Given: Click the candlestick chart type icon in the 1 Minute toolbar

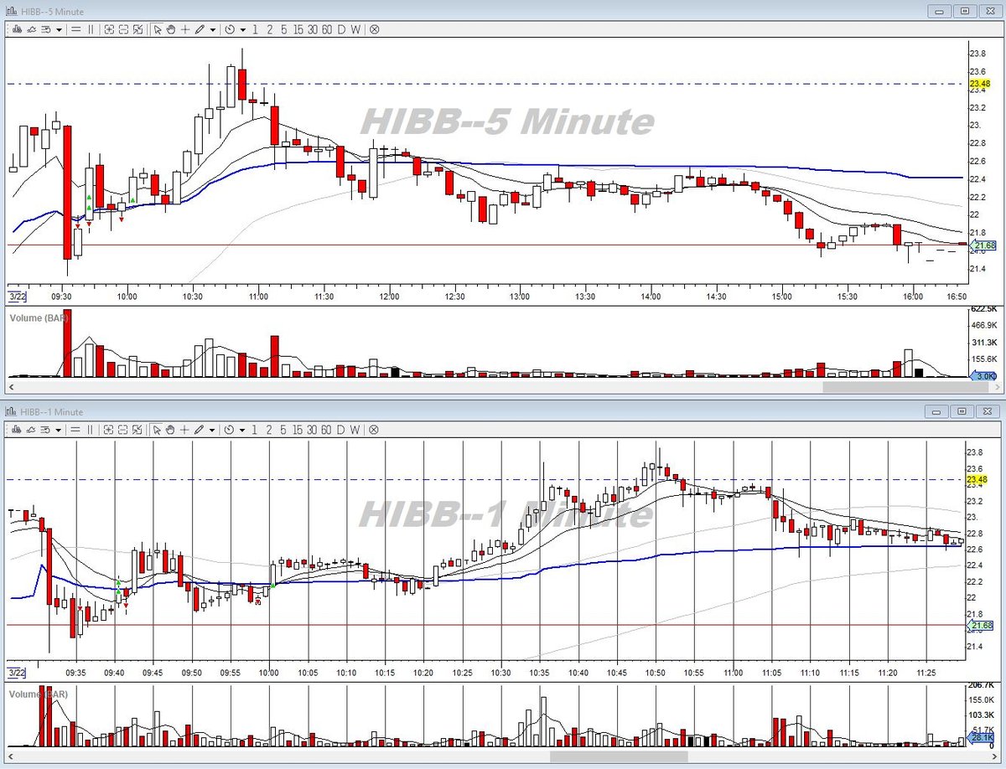Looking at the screenshot, I should click(x=17, y=430).
